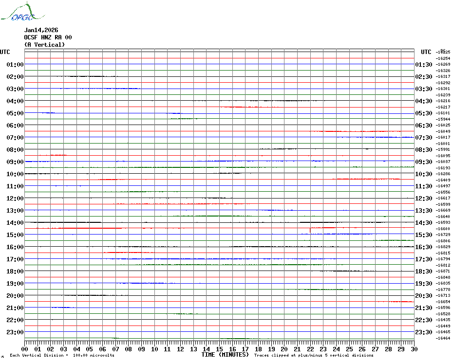Click minute 11 on the bottom time axis
The width and height of the screenshot is (453, 362).
click(168, 349)
